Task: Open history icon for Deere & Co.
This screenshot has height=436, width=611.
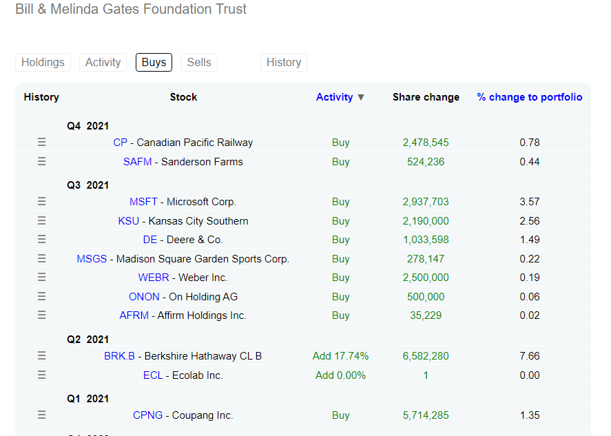Action: [x=41, y=240]
